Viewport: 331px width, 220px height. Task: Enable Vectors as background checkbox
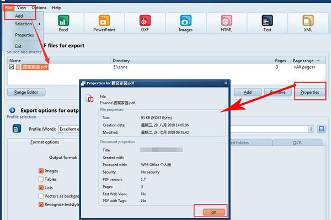pos(41,196)
